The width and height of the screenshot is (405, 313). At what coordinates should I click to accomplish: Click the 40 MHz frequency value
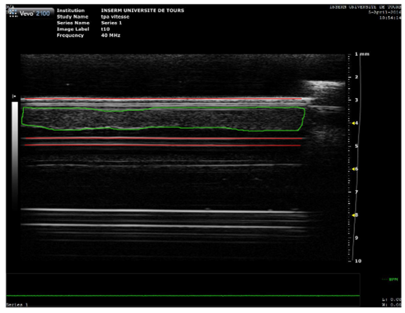click(x=111, y=35)
